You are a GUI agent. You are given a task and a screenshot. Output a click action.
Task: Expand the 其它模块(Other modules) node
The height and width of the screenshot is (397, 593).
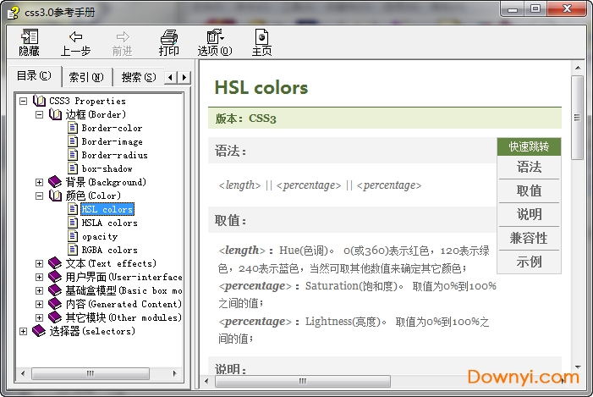[39, 317]
